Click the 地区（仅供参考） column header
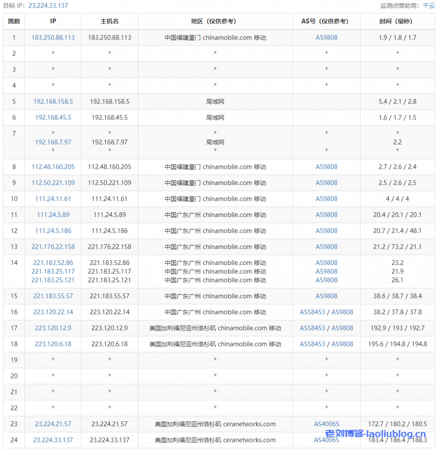This screenshot has width=437, height=450. click(x=215, y=21)
